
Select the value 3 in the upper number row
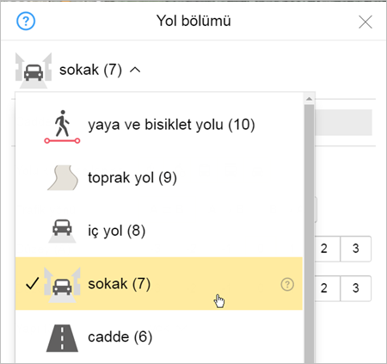[356, 249]
